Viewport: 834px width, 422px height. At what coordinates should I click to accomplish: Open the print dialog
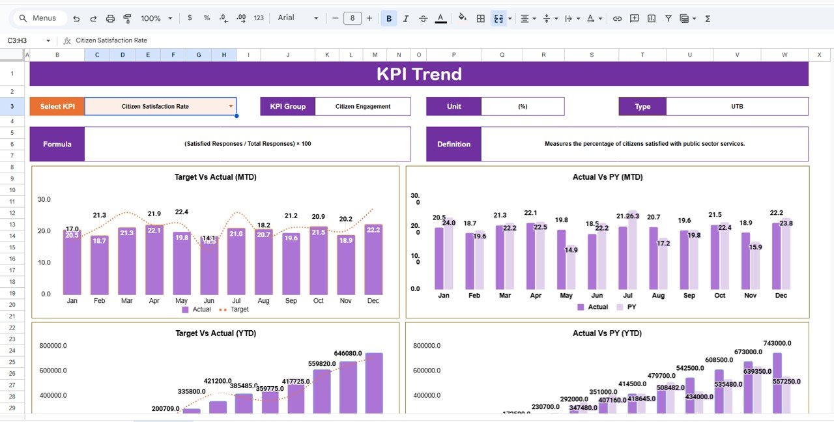110,18
